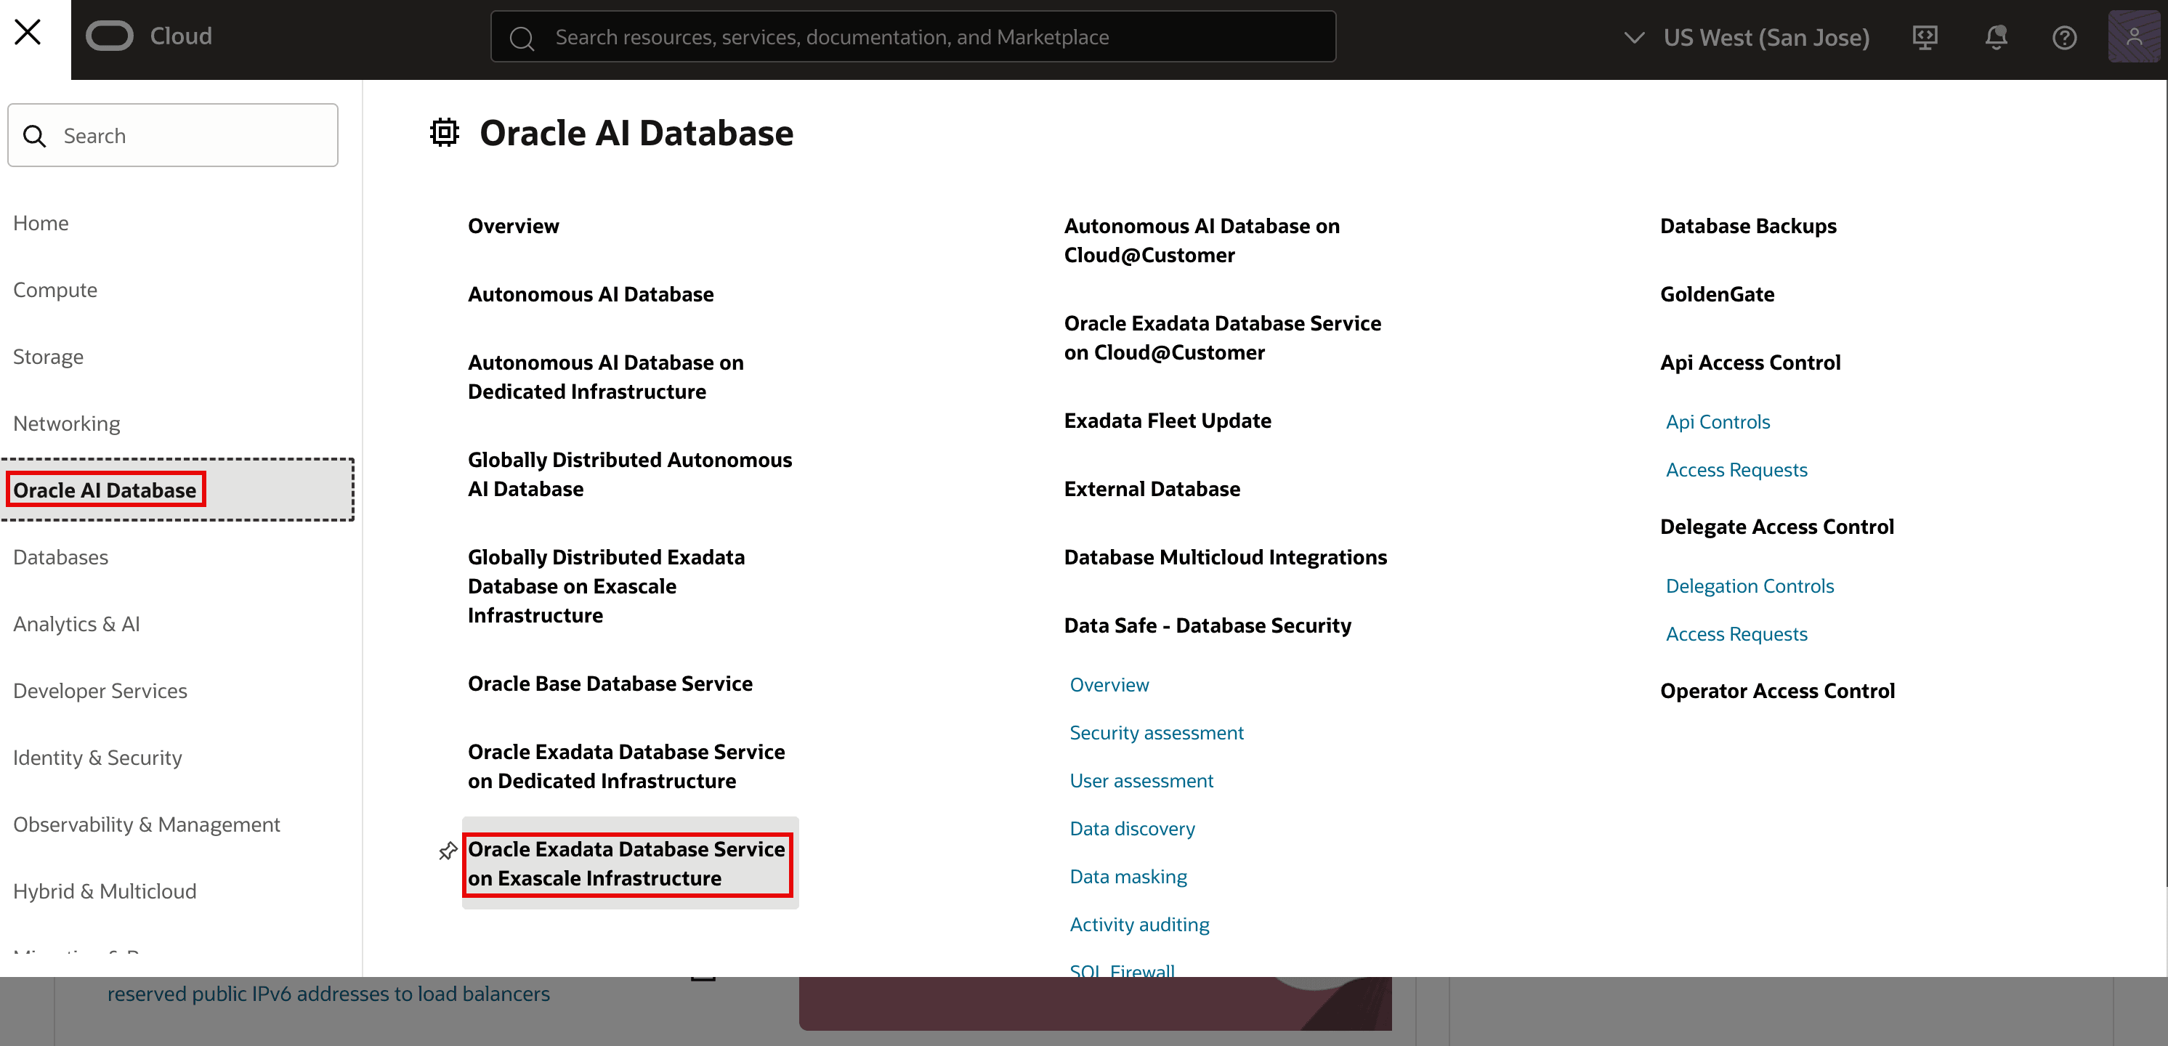The height and width of the screenshot is (1046, 2168).
Task: Select Analytics & AI category
Action: coord(76,623)
